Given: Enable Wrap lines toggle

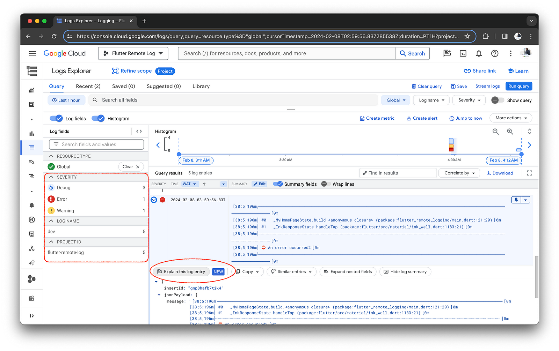Looking at the screenshot, I should tap(326, 184).
